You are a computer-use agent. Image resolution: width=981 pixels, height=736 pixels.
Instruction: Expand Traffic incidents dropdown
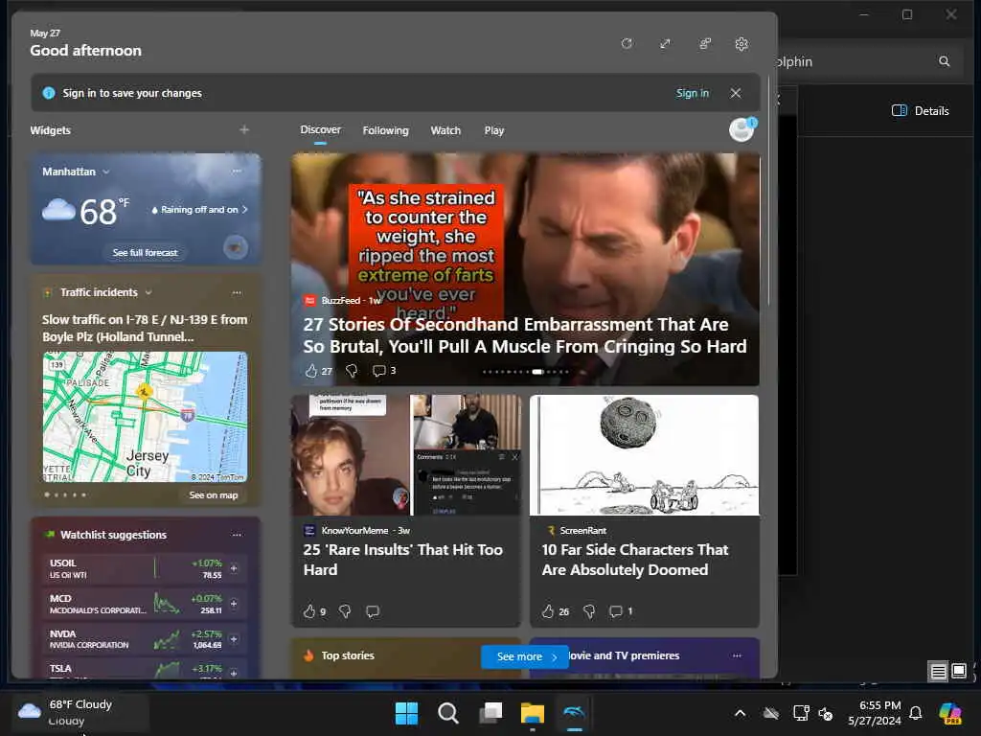(148, 292)
